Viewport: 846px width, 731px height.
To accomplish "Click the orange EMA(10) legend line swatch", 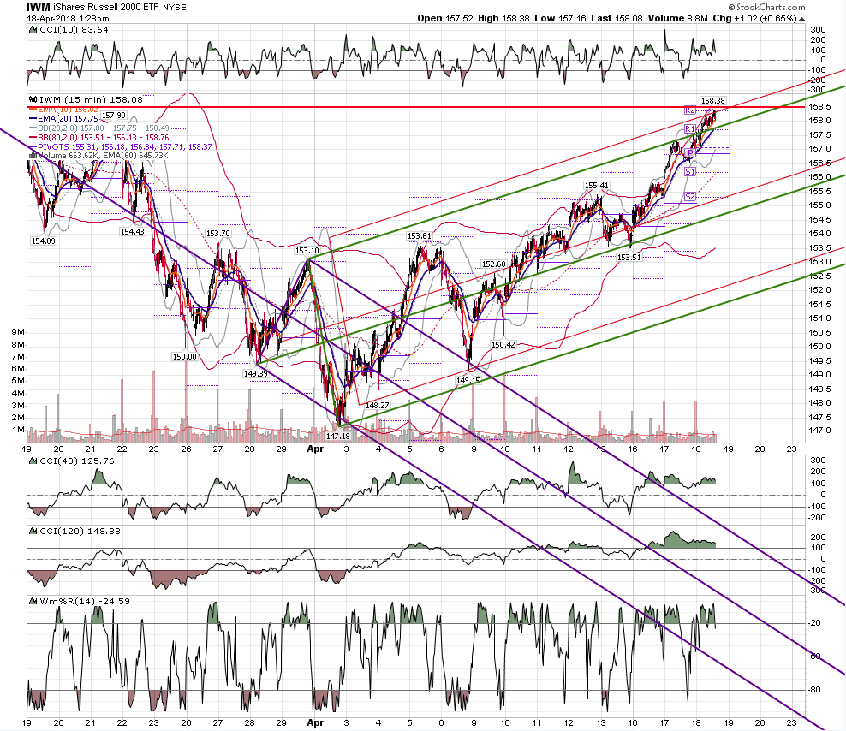I will coord(33,110).
